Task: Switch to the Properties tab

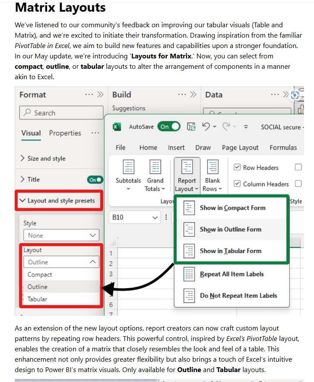Action: point(65,133)
